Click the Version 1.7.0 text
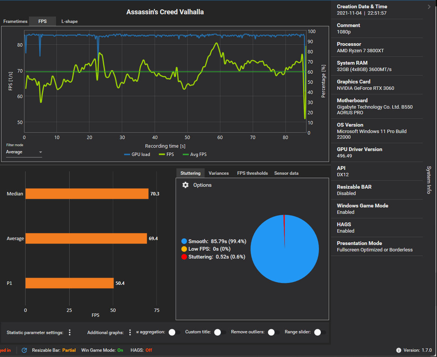 [x=417, y=350]
